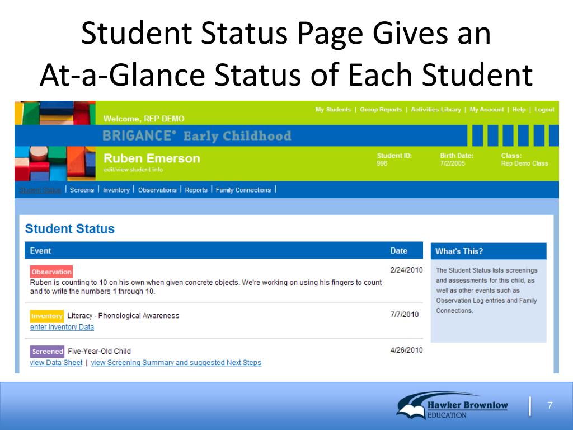Viewport: 573px width, 430px height.
Task: Click the Event column header
Action: [x=40, y=251]
